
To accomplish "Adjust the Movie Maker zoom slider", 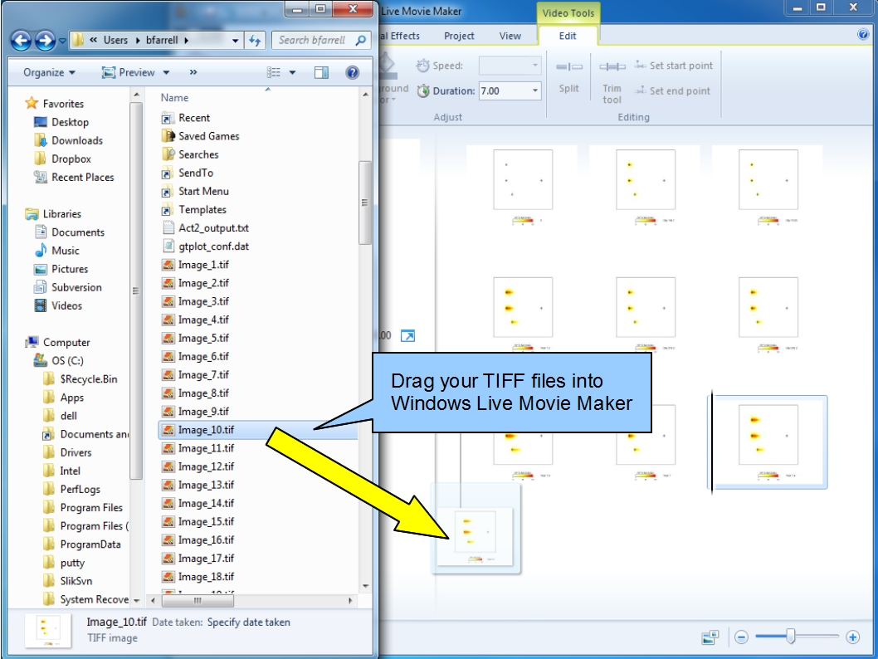I will [x=791, y=637].
